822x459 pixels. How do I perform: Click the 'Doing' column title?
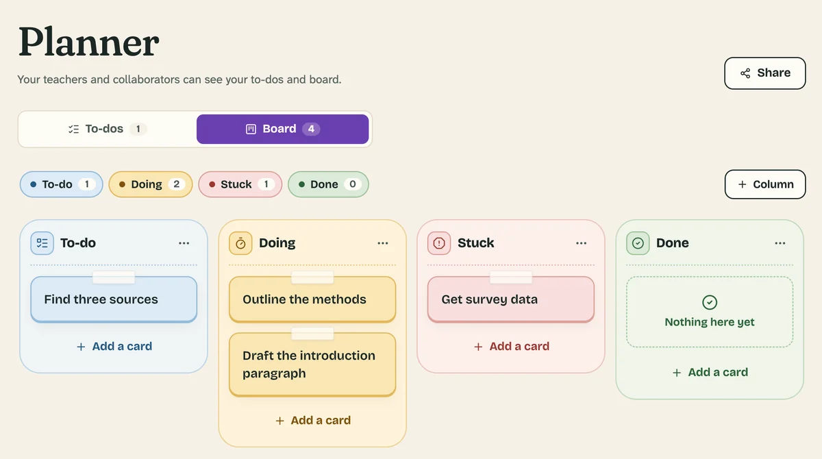point(277,243)
